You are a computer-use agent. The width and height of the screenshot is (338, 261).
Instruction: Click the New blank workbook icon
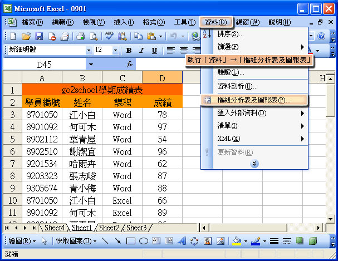(13, 36)
